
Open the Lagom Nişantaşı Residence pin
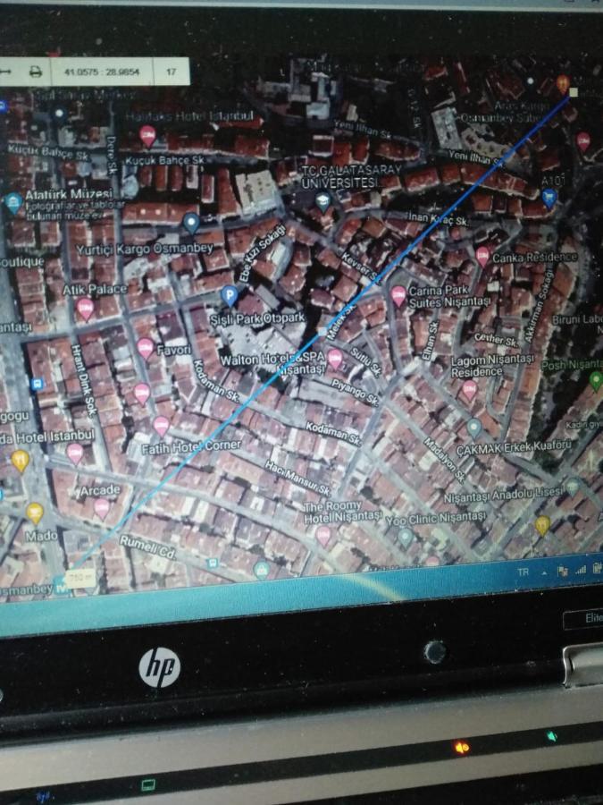point(469,390)
